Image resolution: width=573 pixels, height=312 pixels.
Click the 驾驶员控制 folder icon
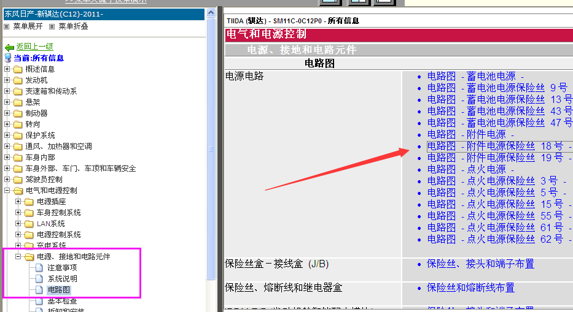click(x=18, y=180)
